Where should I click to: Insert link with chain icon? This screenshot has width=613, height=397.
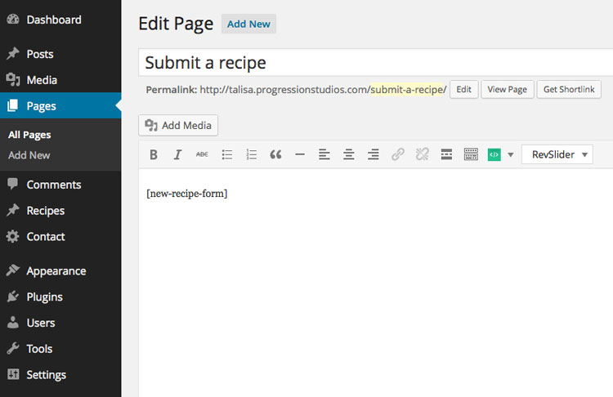point(397,154)
